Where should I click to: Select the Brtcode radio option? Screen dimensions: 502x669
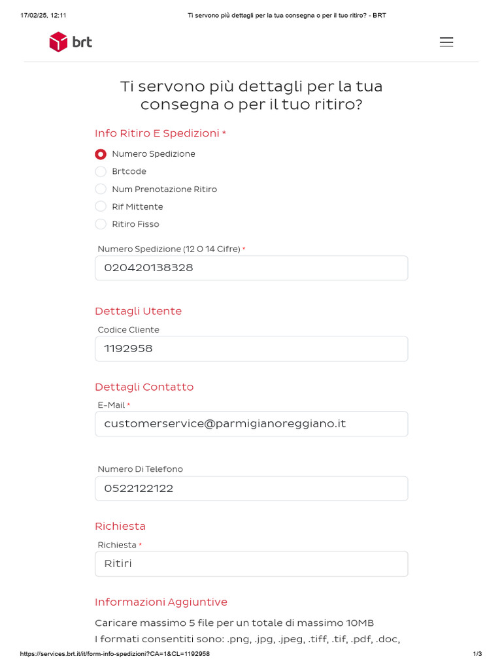point(101,172)
